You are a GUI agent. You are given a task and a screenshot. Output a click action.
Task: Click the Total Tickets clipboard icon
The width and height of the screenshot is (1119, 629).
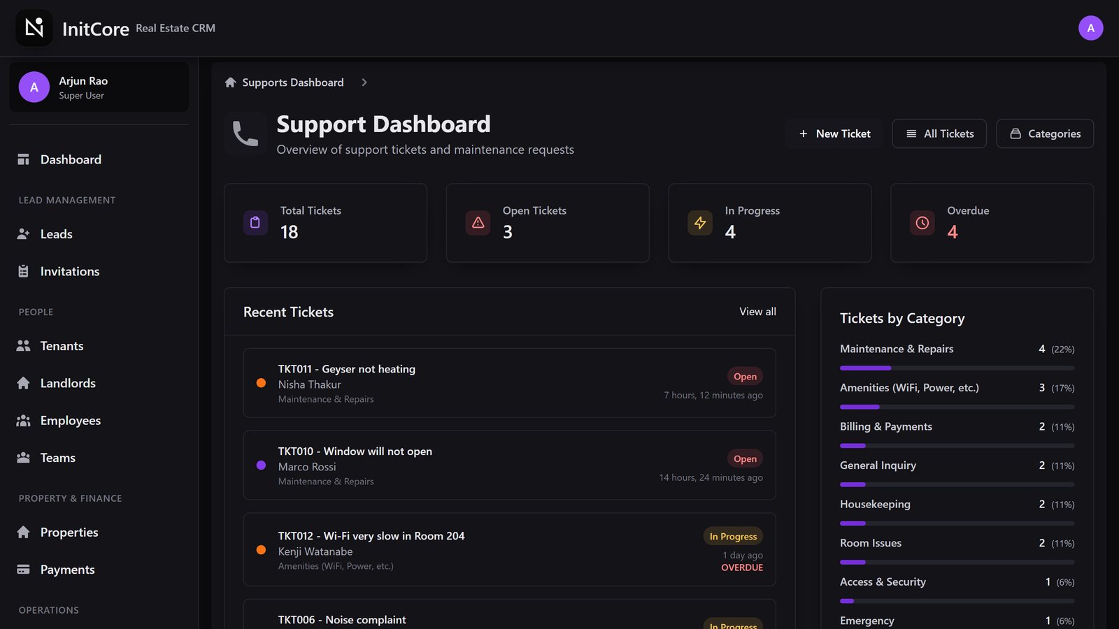coord(255,223)
